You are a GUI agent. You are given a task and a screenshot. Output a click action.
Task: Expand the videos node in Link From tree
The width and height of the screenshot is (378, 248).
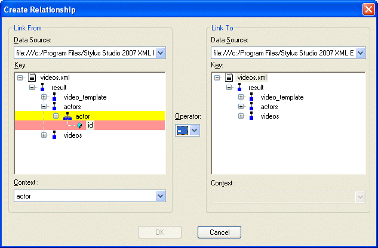44,135
